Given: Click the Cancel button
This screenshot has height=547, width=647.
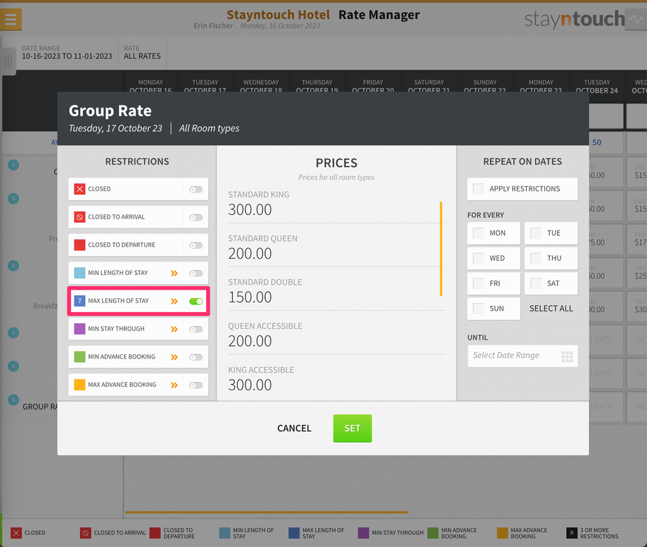Looking at the screenshot, I should pyautogui.click(x=294, y=428).
